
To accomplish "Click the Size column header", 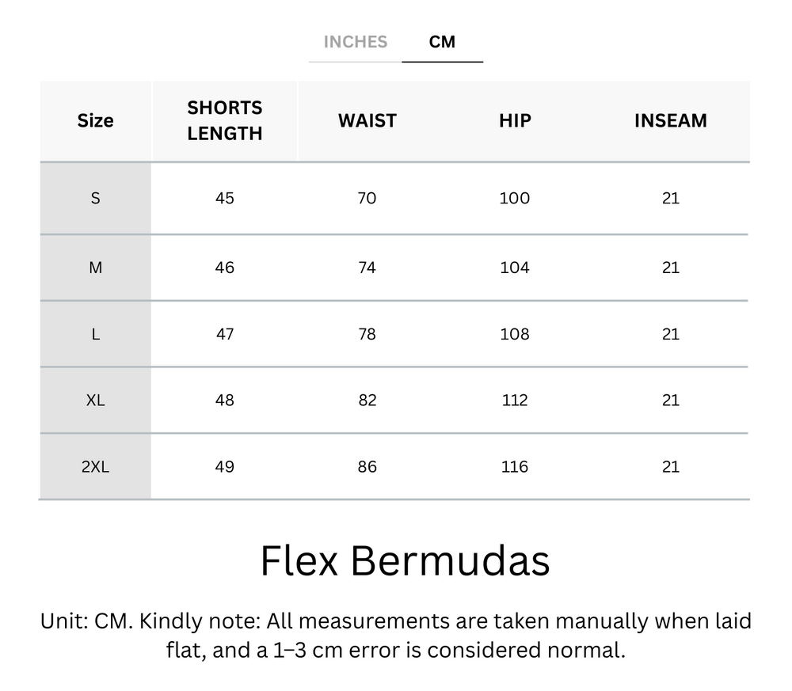I will point(95,120).
